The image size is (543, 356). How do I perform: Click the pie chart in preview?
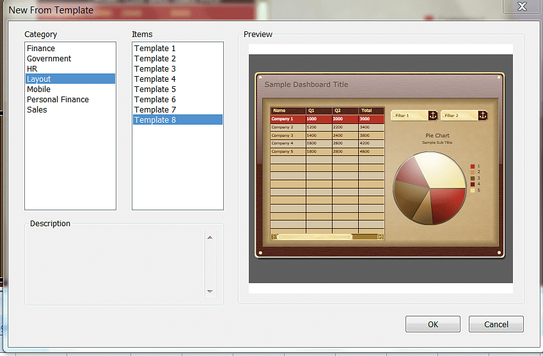point(430,188)
